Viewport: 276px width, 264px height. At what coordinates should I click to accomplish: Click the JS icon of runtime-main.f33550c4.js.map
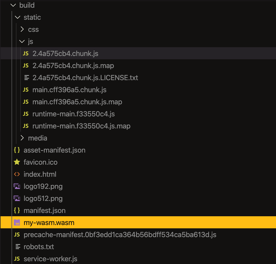click(26, 126)
